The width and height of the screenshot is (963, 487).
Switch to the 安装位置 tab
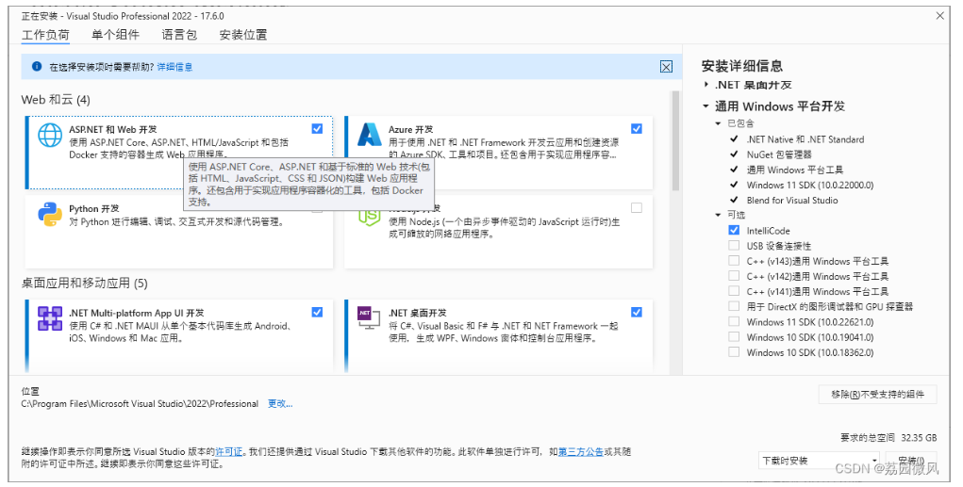point(243,35)
